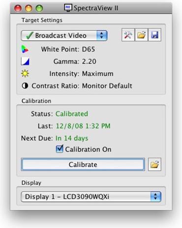The height and width of the screenshot is (228, 182).
Task: Click the Display section label
Action: 31,183
